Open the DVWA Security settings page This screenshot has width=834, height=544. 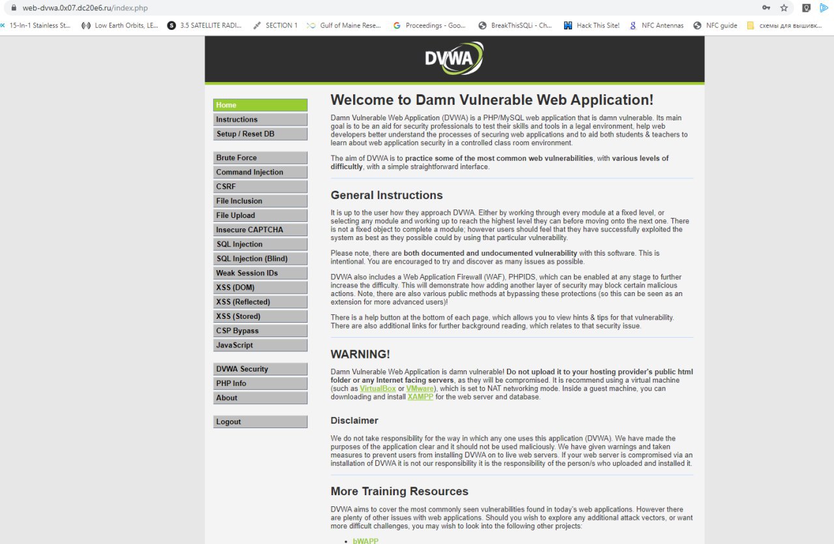click(260, 369)
